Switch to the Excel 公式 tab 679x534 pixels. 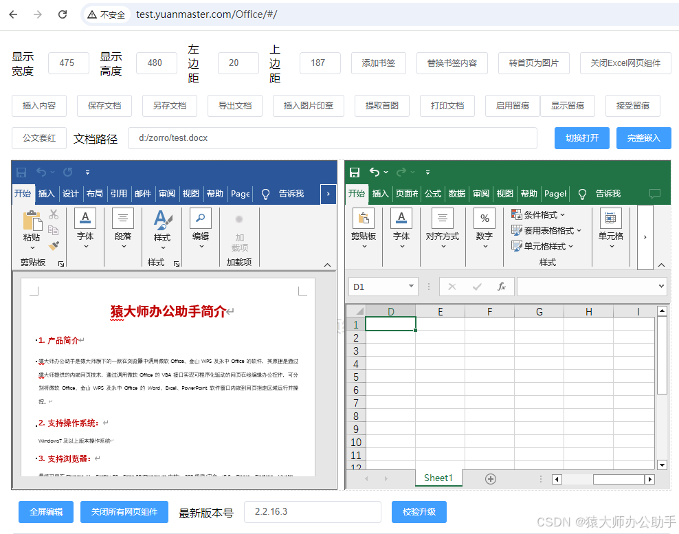coord(432,194)
